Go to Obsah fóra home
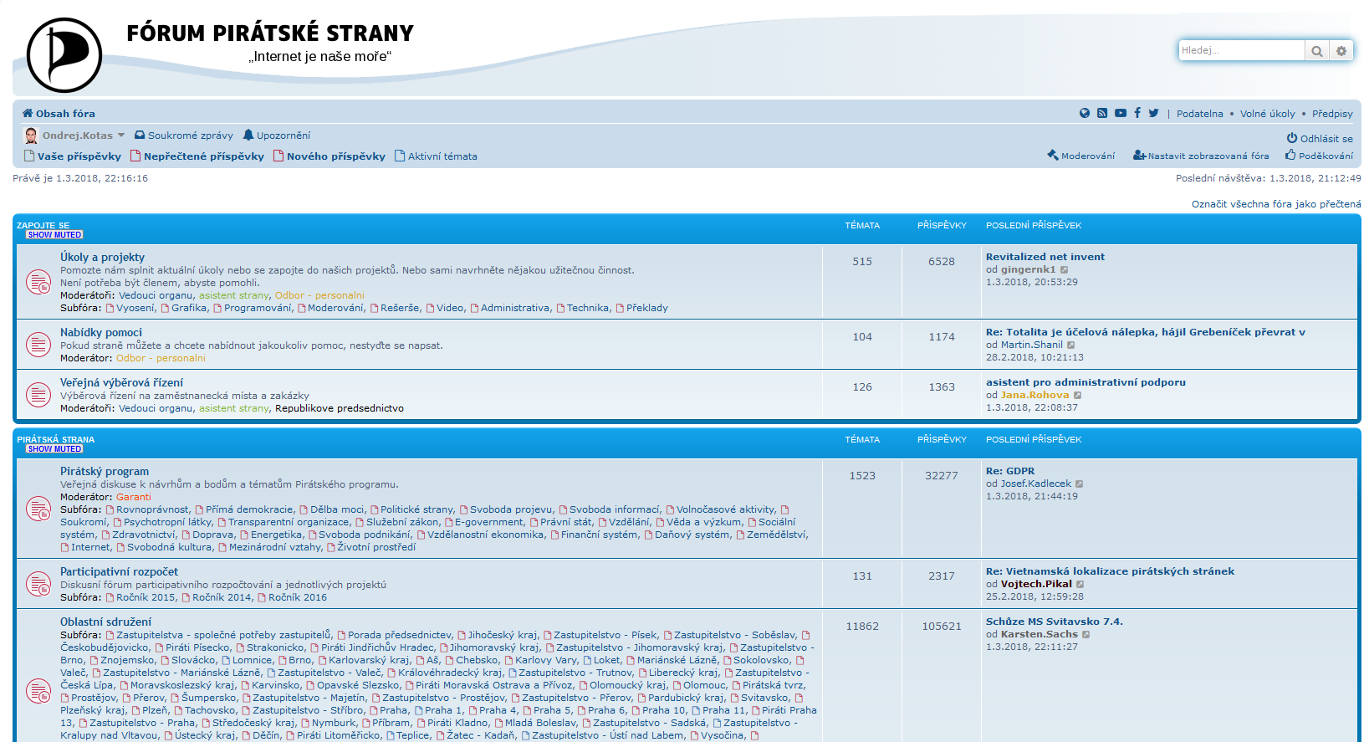This screenshot has height=742, width=1369. [x=59, y=114]
